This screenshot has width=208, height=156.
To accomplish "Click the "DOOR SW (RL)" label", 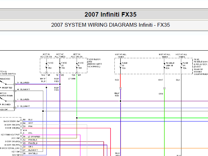I will tap(12, 128).
